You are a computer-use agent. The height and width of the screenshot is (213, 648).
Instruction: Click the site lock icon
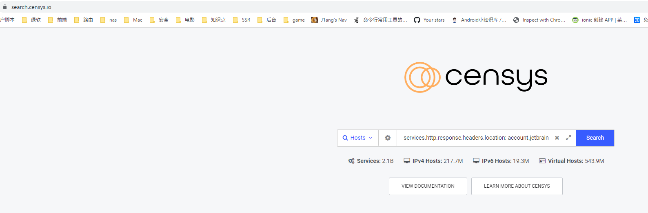(5, 7)
